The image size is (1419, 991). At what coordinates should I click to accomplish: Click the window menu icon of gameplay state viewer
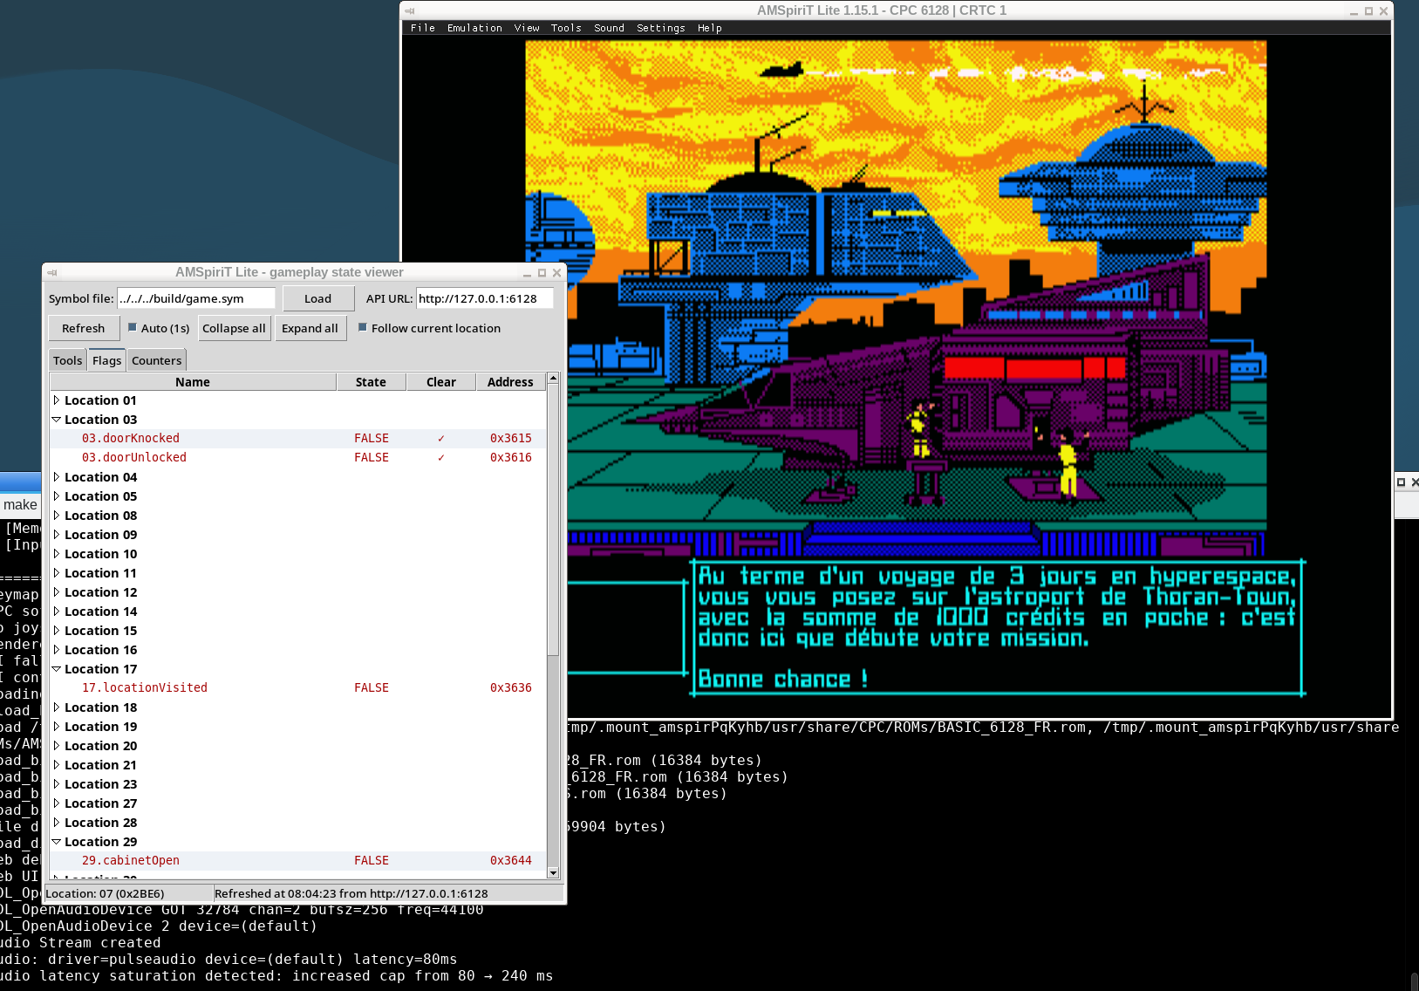pos(52,272)
